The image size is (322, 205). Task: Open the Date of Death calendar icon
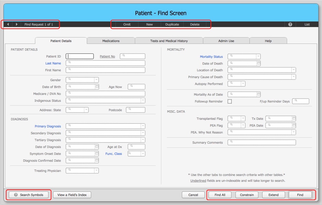pos(259,63)
